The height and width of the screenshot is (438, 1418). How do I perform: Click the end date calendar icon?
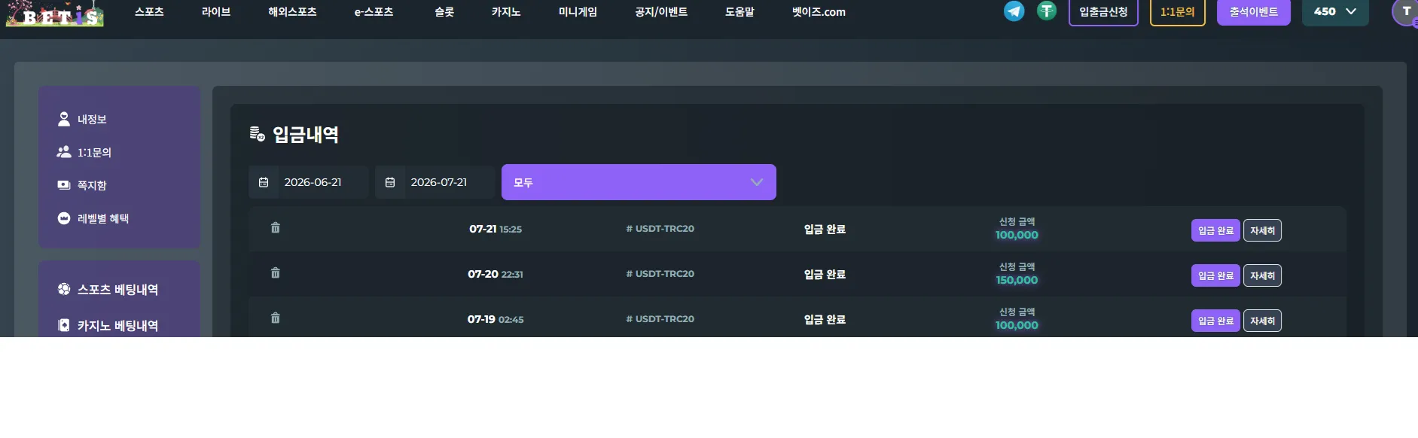390,182
